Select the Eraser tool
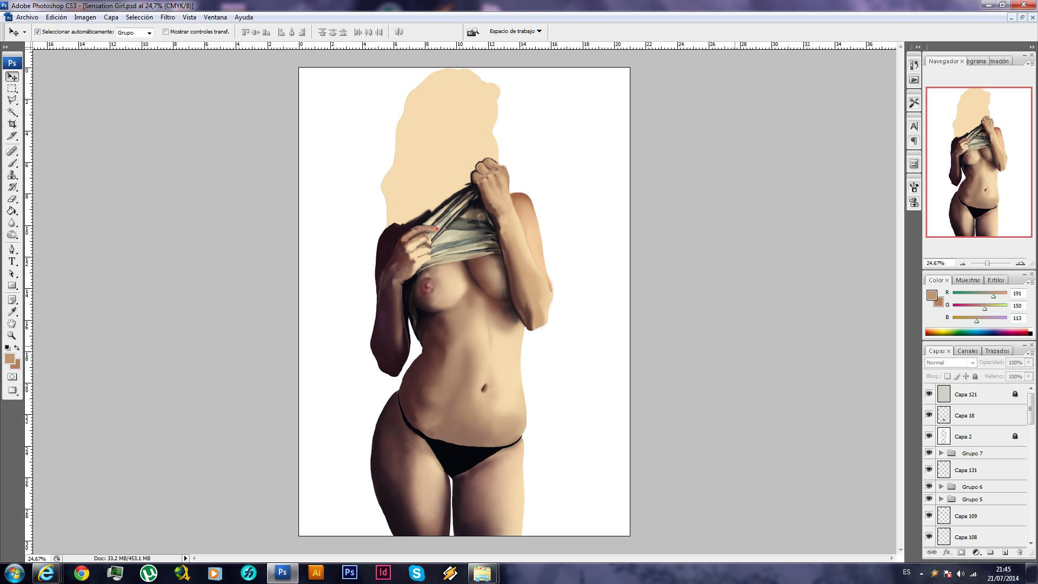This screenshot has height=584, width=1038. pyautogui.click(x=12, y=199)
